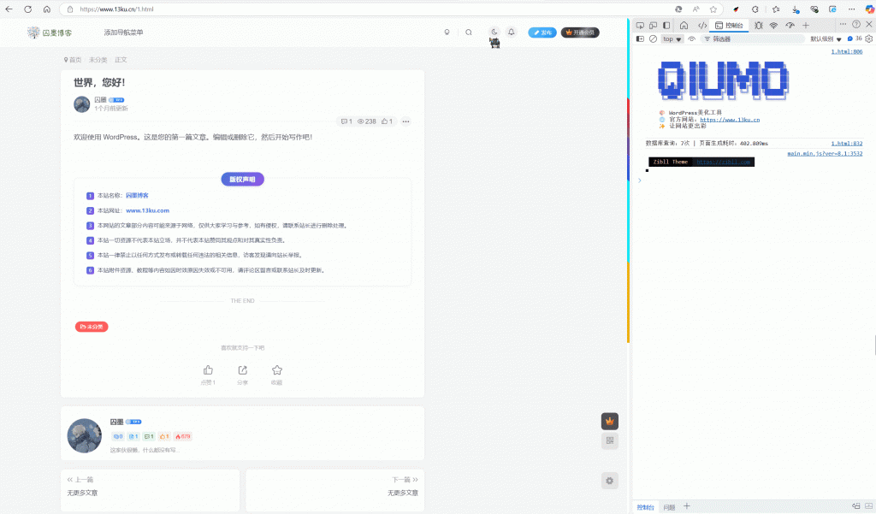Switch to the Elements tab in DevTools
The image size is (876, 514).
point(701,26)
